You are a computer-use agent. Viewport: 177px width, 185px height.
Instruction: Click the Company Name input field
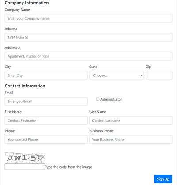pyautogui.click(x=88, y=18)
